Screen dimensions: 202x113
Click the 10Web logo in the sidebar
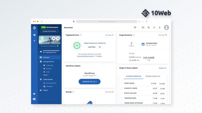click(34, 28)
